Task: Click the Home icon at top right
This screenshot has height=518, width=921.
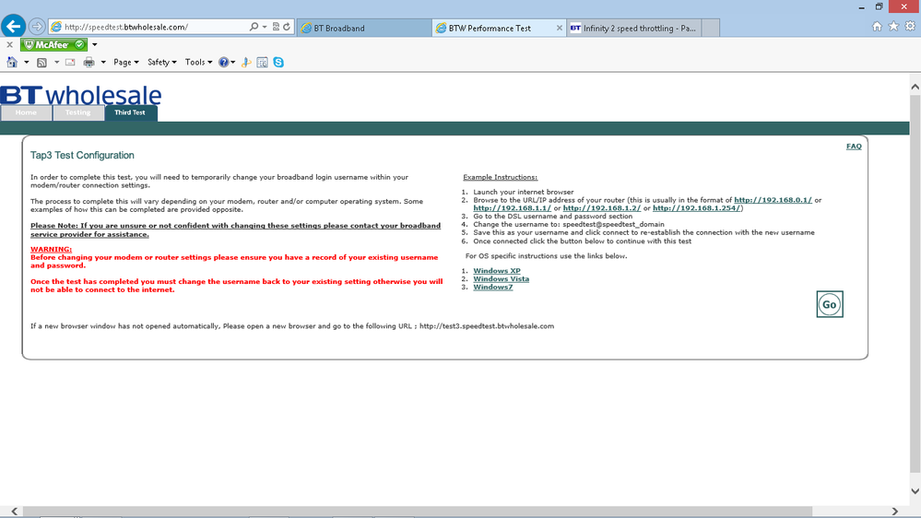Action: (x=877, y=27)
